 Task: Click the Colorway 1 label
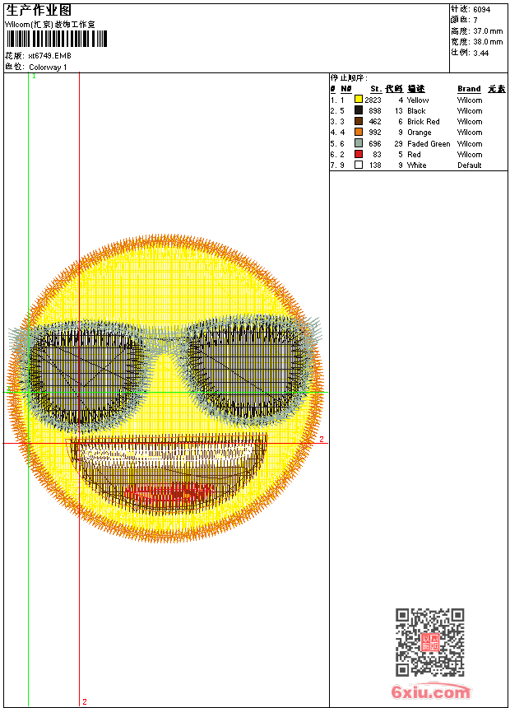click(x=48, y=68)
